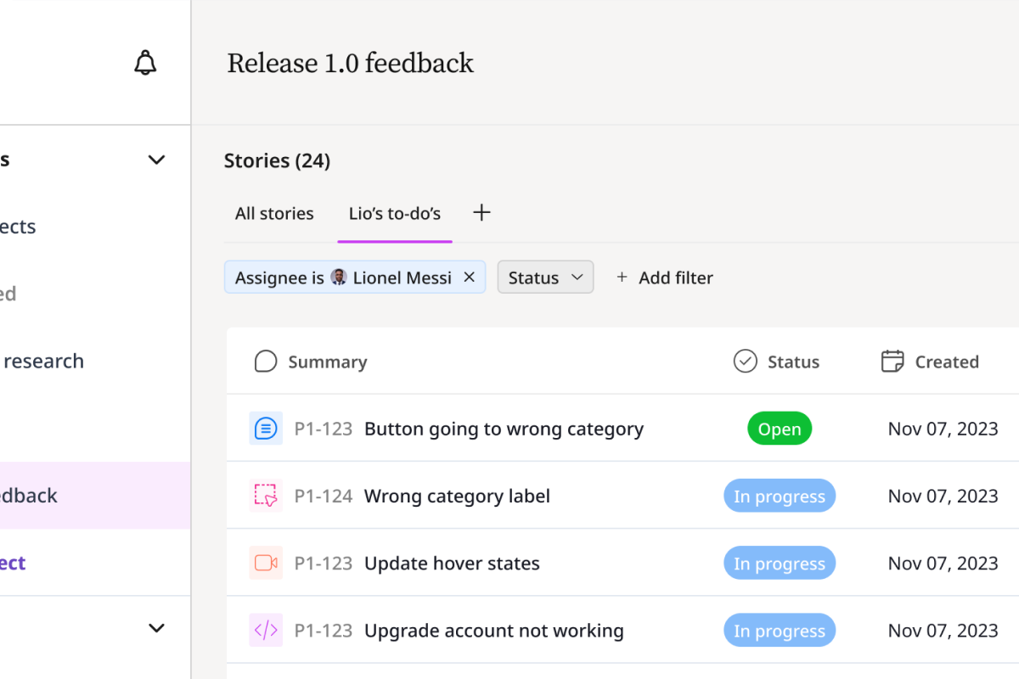Expand the bottom sidebar section chevron
Screen dimensions: 1019x679
point(156,628)
